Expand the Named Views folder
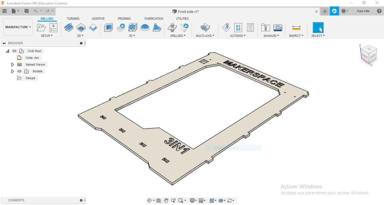 tap(12, 64)
